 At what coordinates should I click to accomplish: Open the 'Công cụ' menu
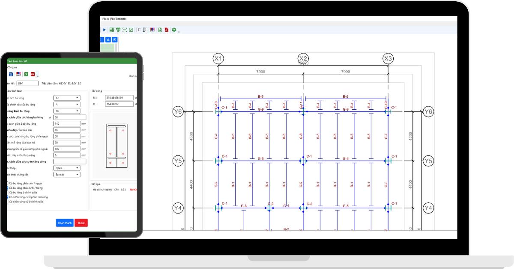[x=12, y=67]
